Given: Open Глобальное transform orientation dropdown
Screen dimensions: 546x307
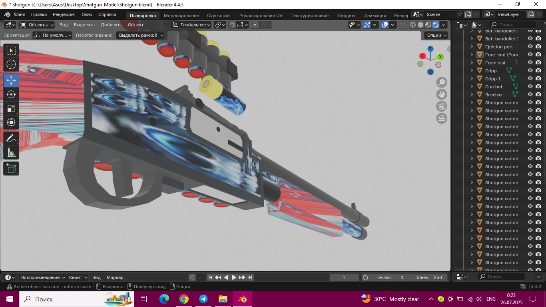Looking at the screenshot, I should (x=191, y=25).
